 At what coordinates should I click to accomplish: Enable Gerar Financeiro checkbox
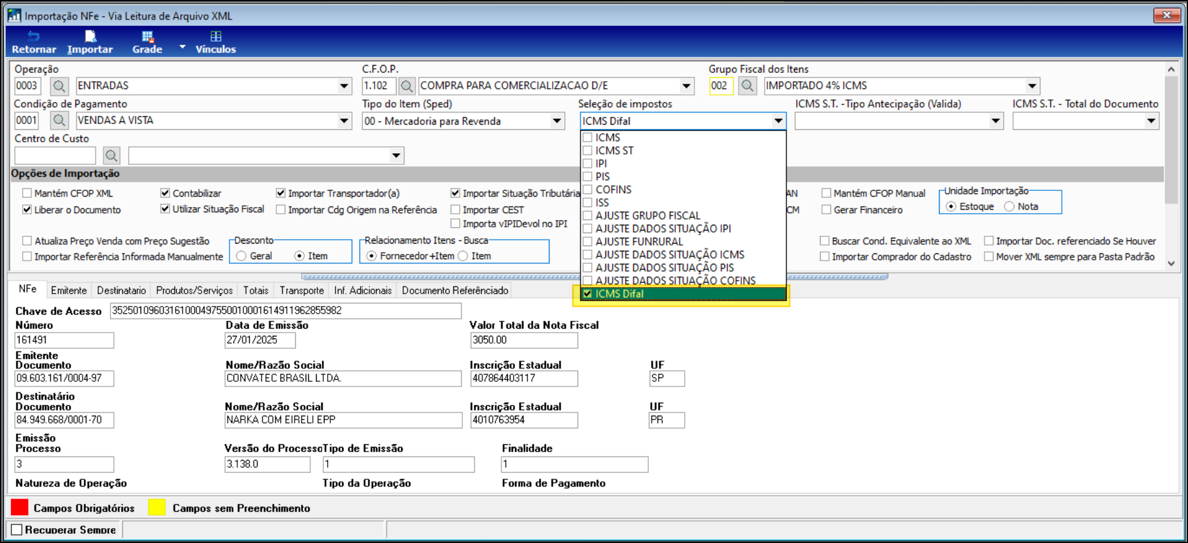click(826, 209)
